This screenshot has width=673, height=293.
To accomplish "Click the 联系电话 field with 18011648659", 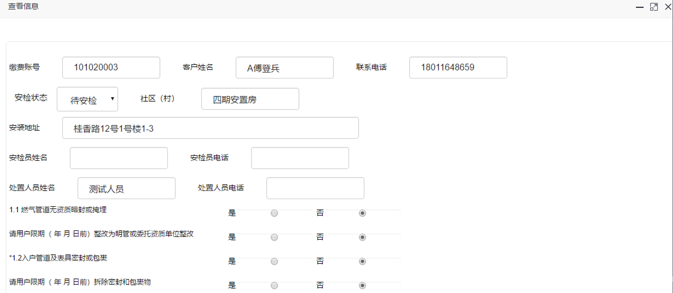I will pos(458,68).
